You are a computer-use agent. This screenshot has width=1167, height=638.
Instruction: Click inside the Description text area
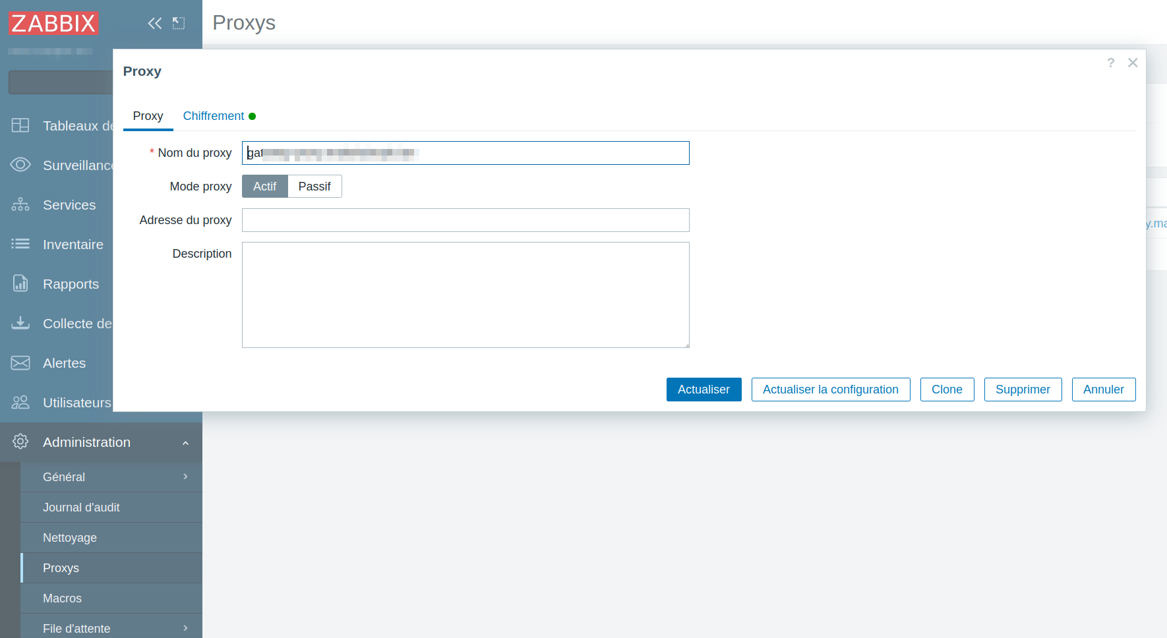coord(465,295)
